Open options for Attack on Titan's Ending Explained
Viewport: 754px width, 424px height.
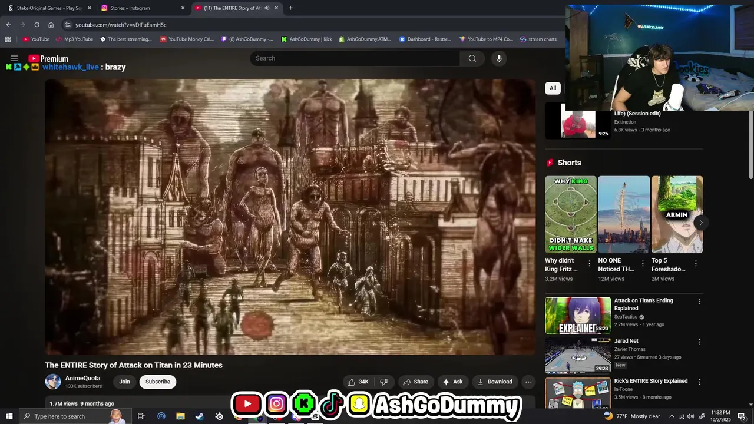coord(700,302)
